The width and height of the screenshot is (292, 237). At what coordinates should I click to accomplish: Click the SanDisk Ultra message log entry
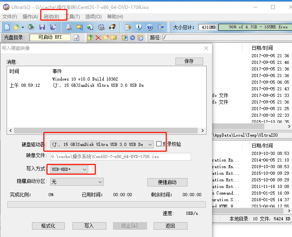(x=98, y=85)
